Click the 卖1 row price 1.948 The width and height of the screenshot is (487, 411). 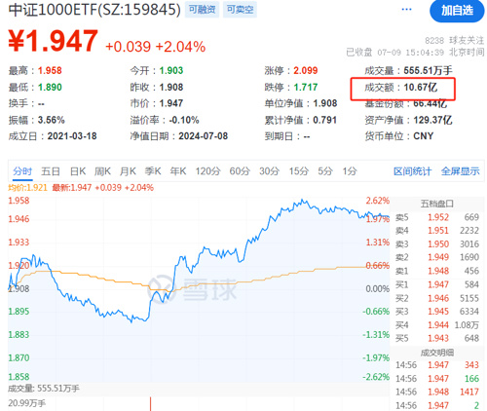coord(438,271)
